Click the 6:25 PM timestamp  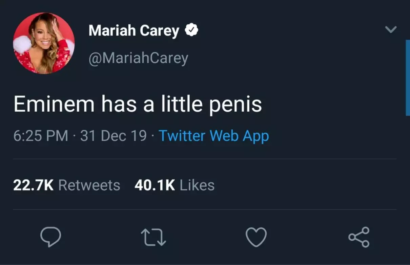[41, 136]
